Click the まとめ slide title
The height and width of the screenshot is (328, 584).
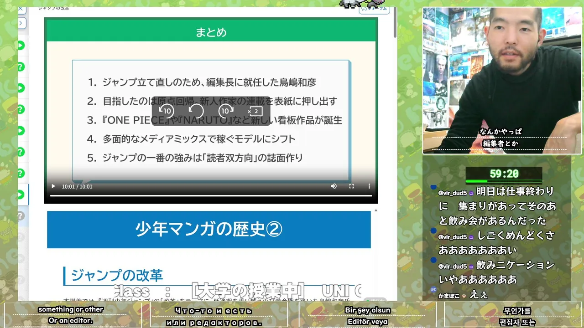click(x=211, y=32)
